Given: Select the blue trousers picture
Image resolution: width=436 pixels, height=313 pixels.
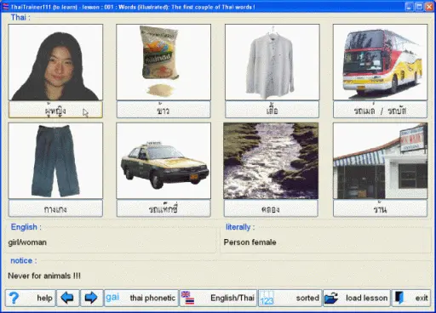Looking at the screenshot, I should point(55,161).
